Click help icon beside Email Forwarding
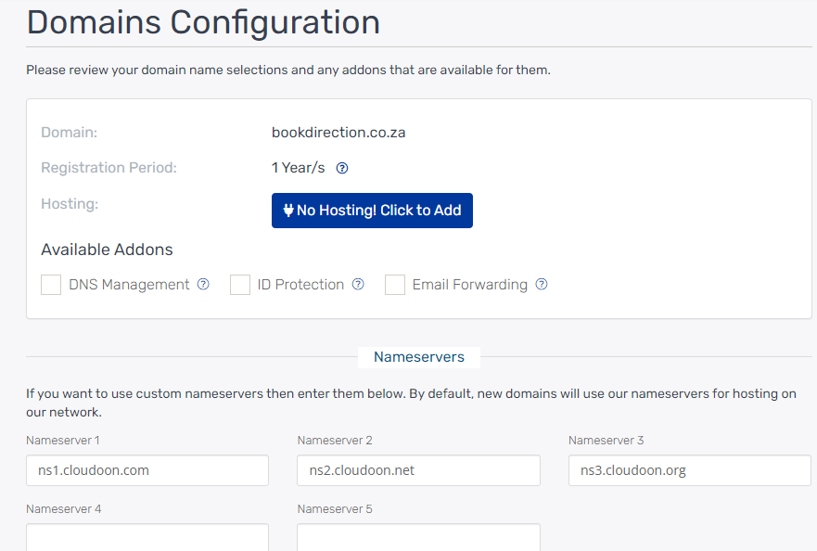 (542, 285)
